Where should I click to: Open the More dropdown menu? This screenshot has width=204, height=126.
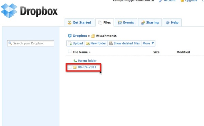[148, 43]
